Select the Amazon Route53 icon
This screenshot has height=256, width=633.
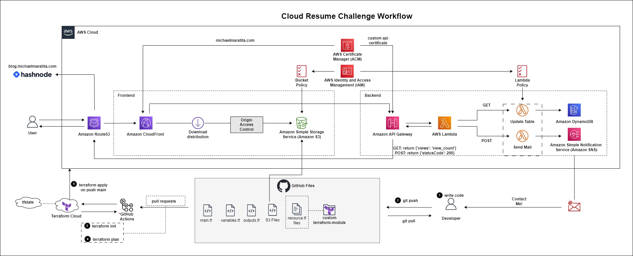point(94,123)
